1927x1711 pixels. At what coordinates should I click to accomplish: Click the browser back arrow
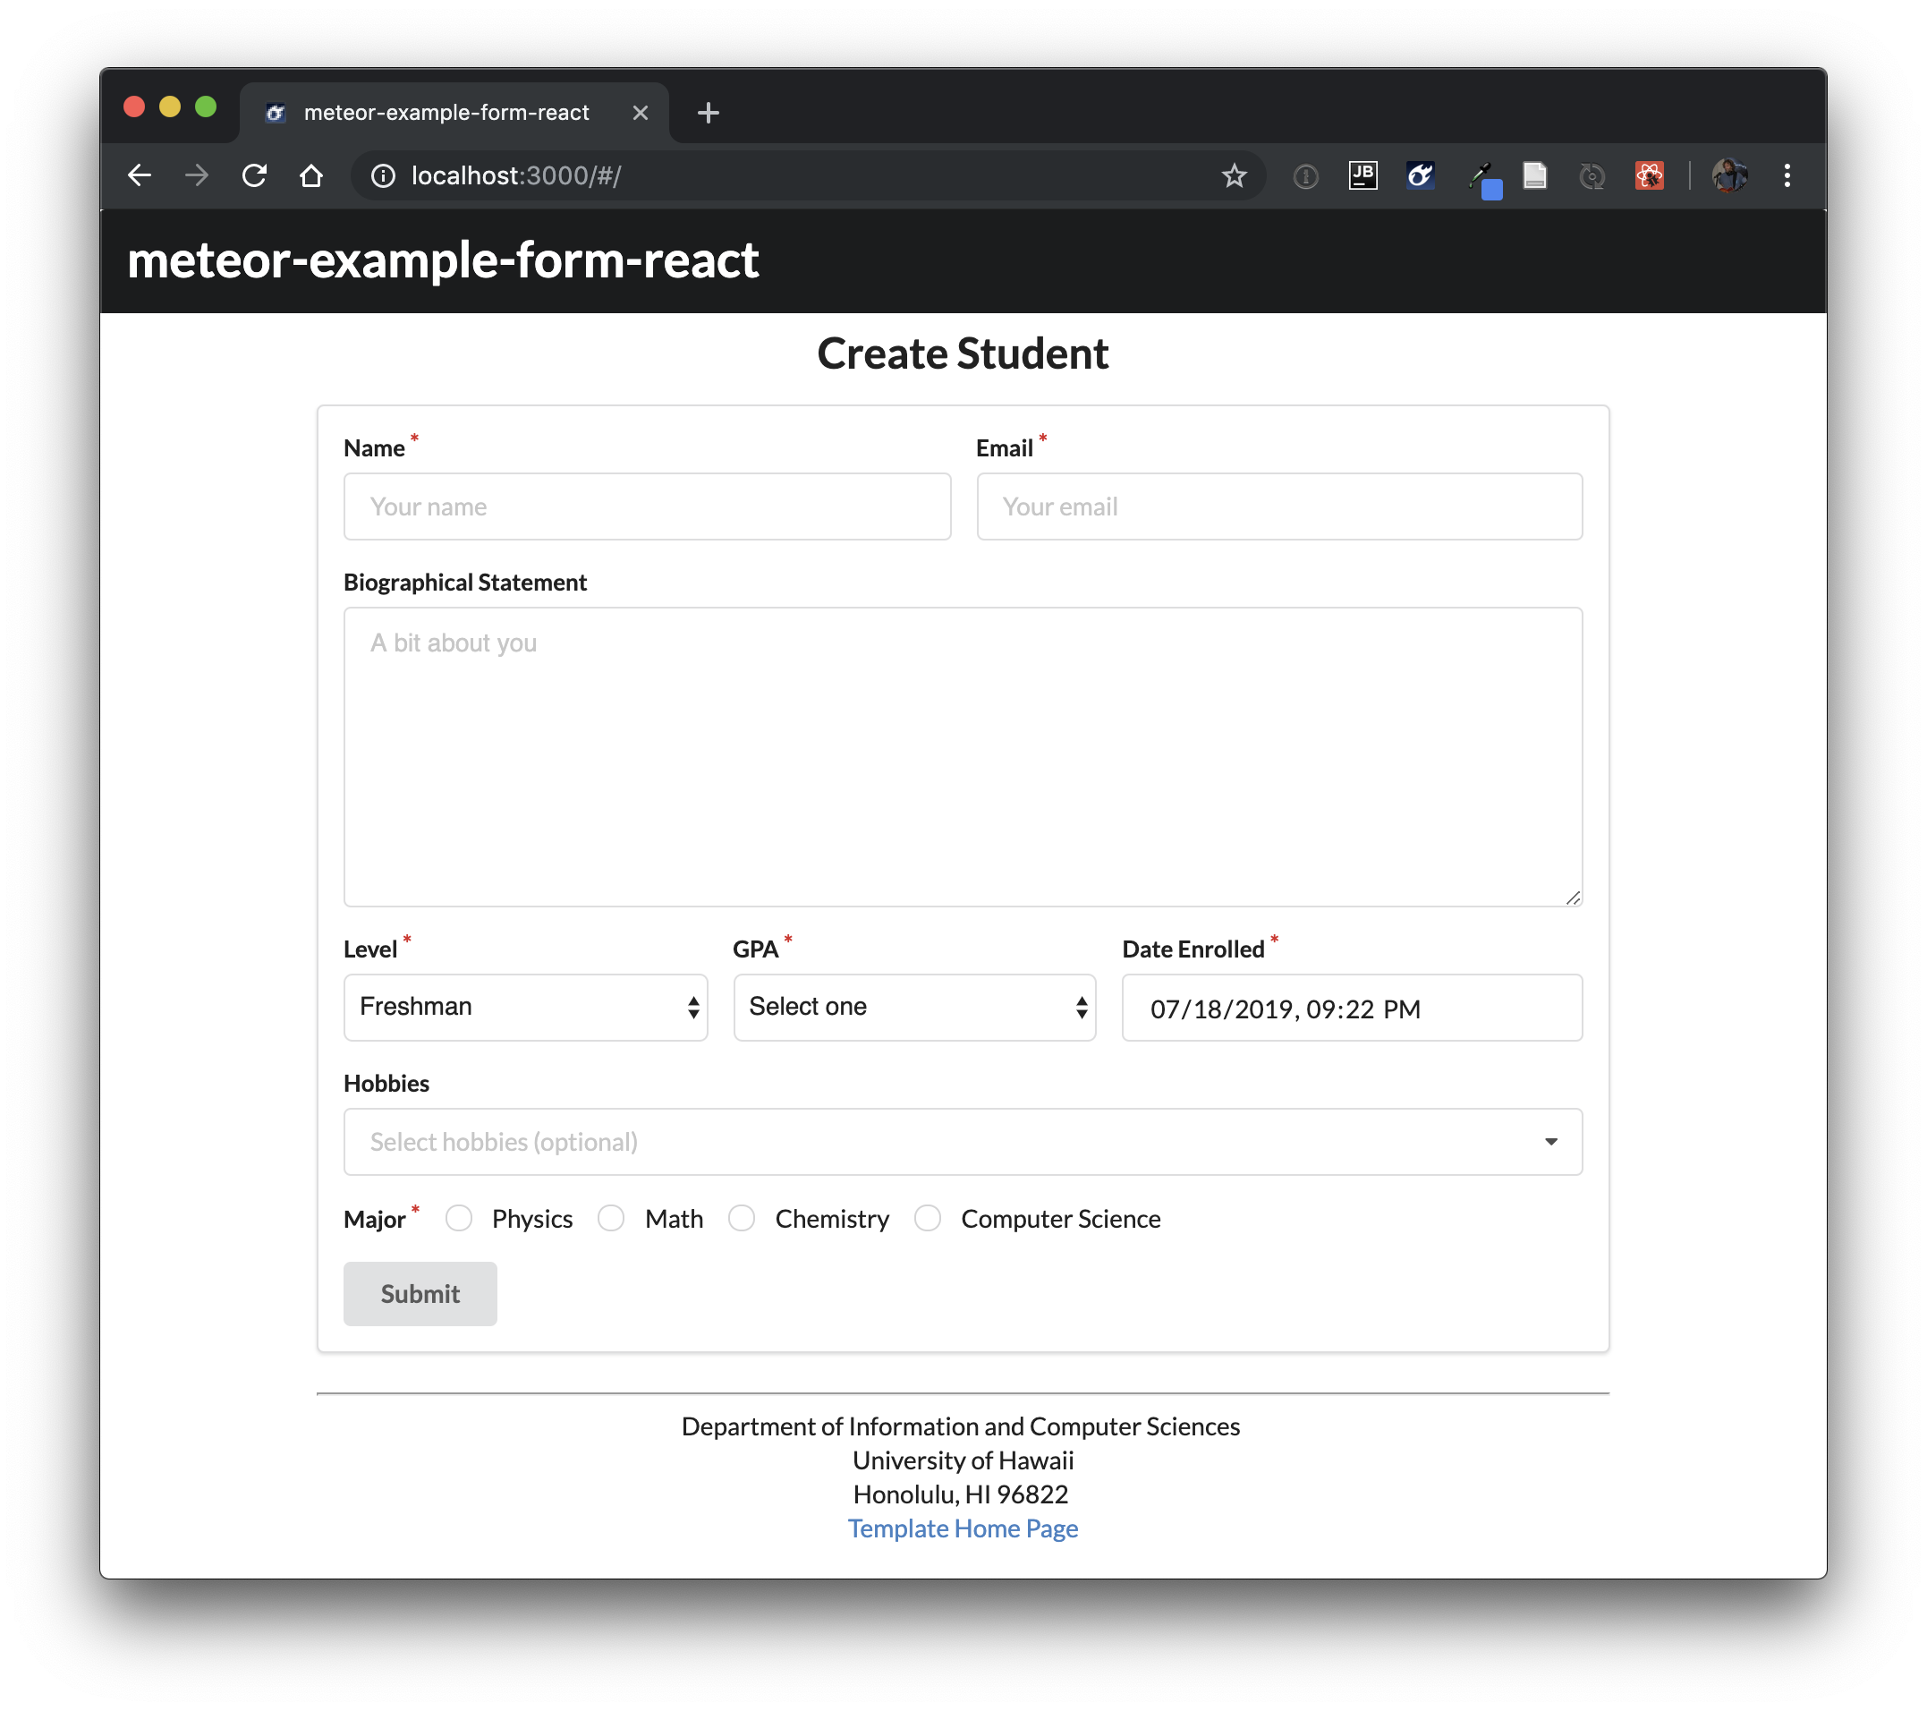pyautogui.click(x=140, y=175)
